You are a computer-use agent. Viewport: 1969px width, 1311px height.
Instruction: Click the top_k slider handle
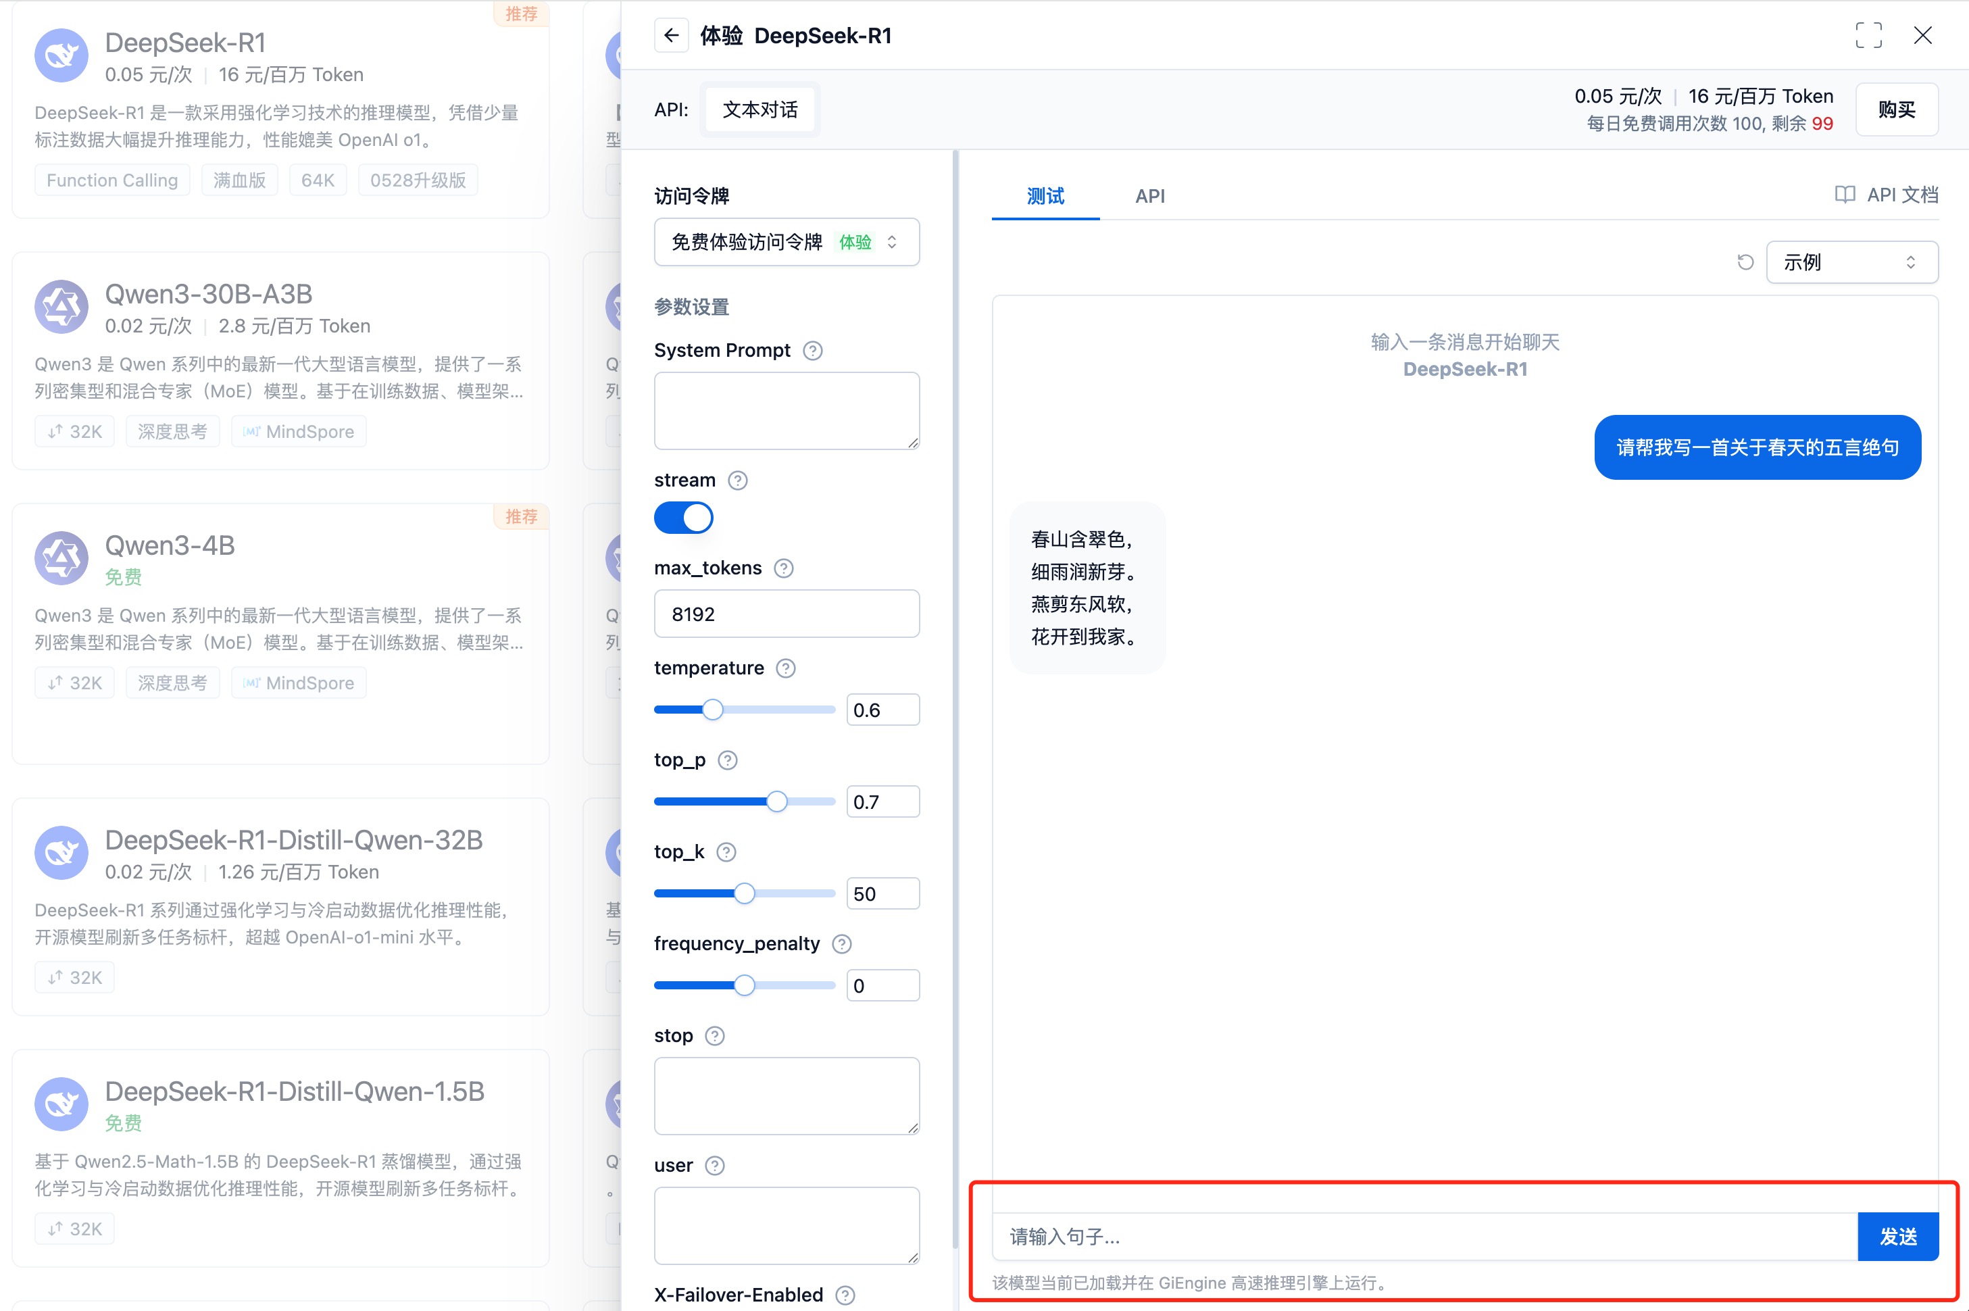point(744,894)
